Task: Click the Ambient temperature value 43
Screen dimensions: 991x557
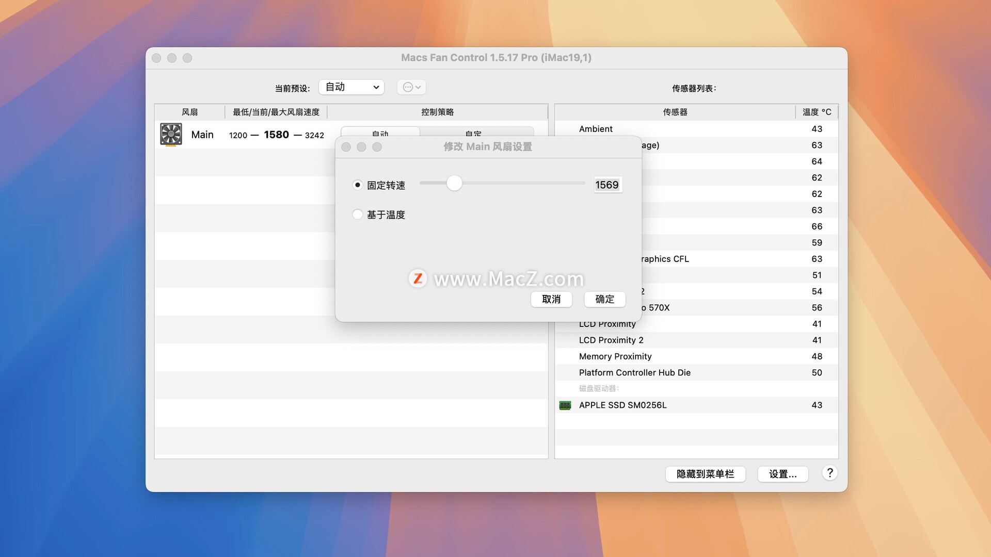Action: [x=817, y=129]
